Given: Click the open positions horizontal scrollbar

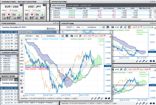Looking at the screenshot, I should pyautogui.click(x=97, y=19).
